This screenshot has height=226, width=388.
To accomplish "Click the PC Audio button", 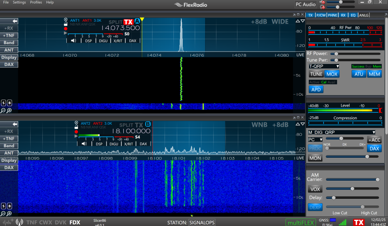I will pyautogui.click(x=306, y=4).
